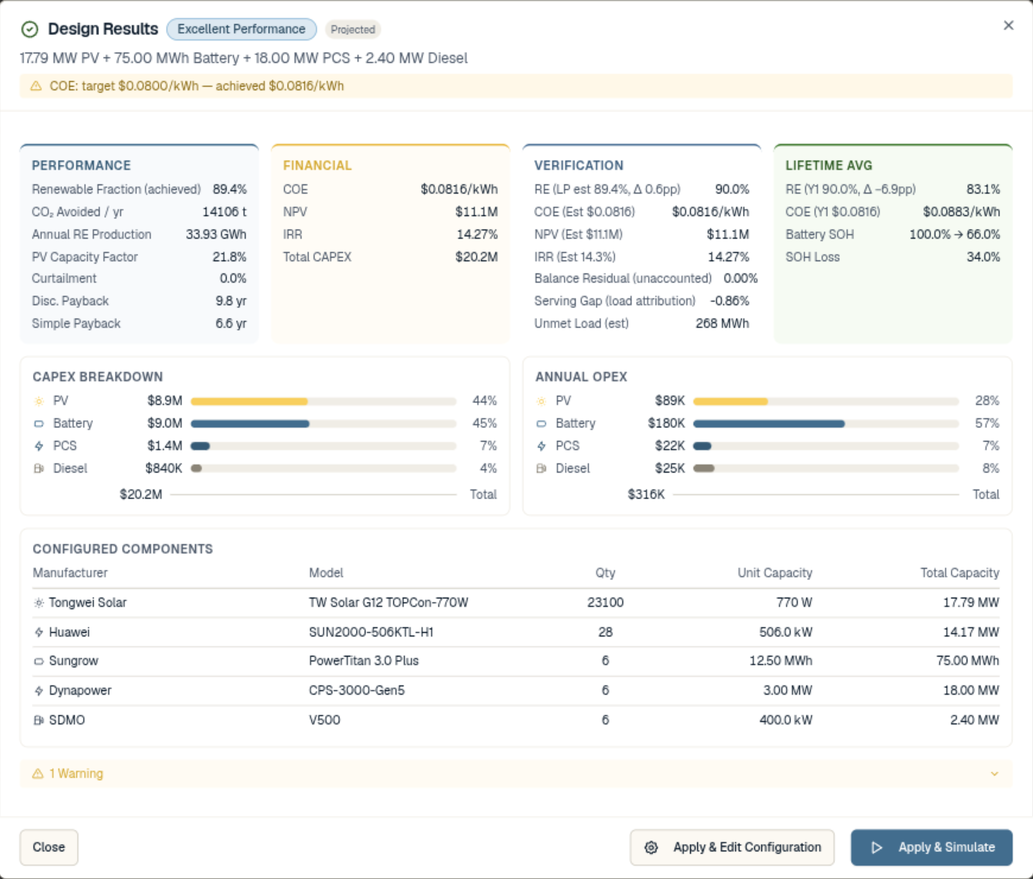Click the Lifetime COE $0.0883/kWh value
This screenshot has width=1033, height=879.
tap(962, 212)
